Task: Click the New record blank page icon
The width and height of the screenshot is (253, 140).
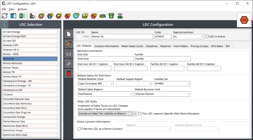Action: [x=69, y=34]
